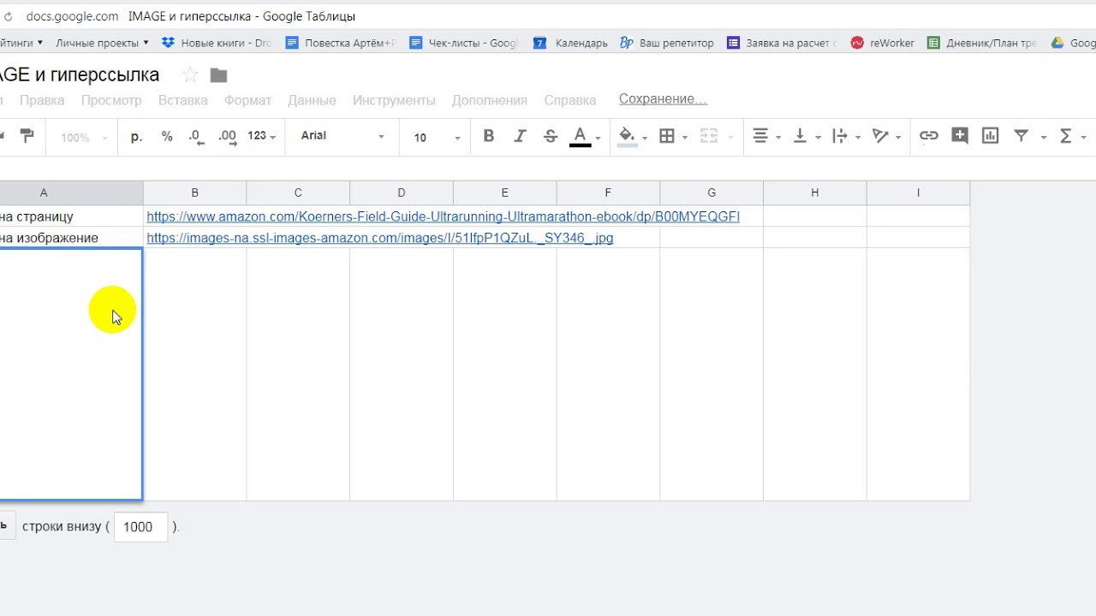
Task: Open the Формат menu
Action: click(247, 100)
